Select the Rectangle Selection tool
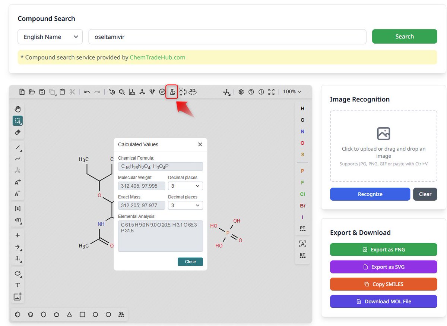 [18, 121]
